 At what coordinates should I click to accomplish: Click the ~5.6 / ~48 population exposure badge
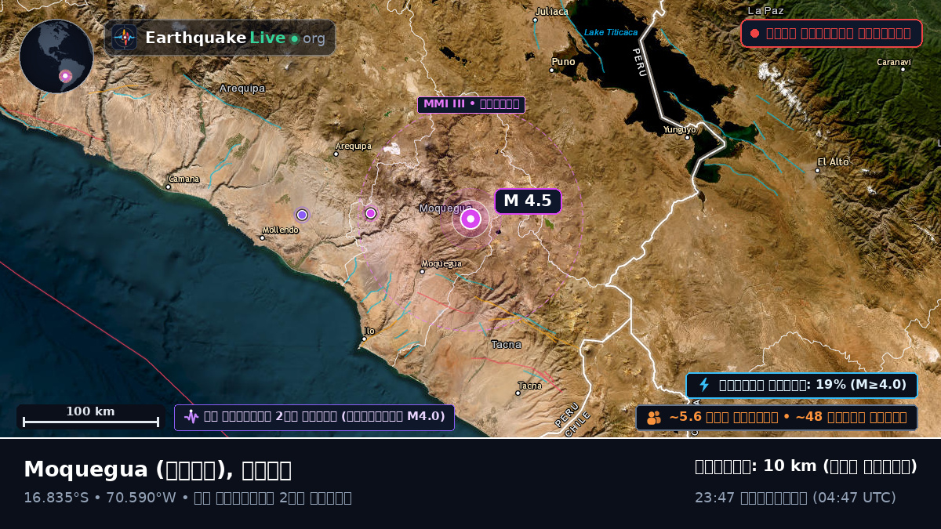(776, 418)
